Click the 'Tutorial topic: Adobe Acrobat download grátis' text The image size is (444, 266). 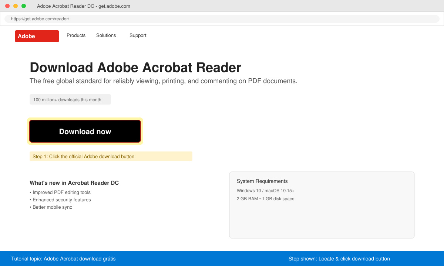63,259
